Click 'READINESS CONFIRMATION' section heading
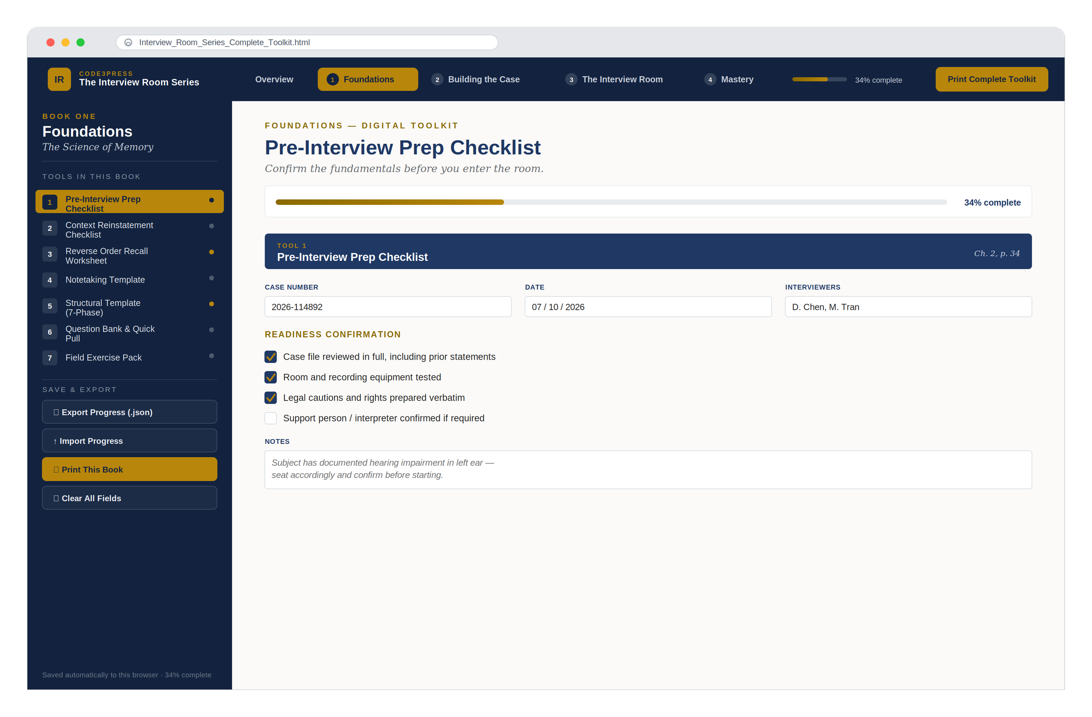Viewport: 1092px width, 717px height. (x=333, y=334)
